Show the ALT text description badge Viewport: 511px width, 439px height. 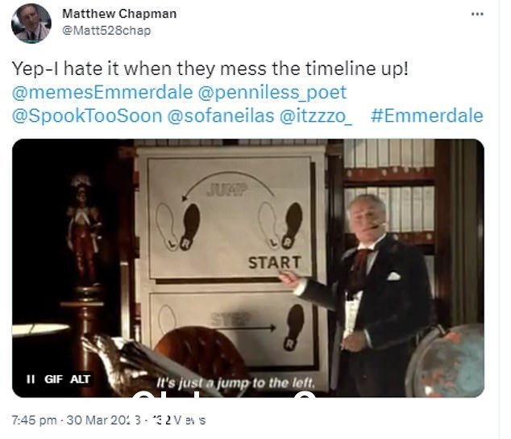click(80, 379)
